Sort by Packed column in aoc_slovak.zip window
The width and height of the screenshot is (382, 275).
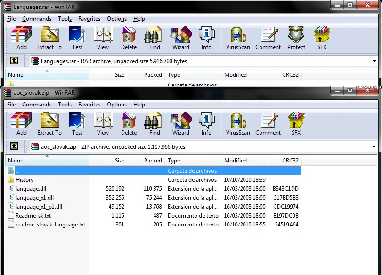(146, 161)
